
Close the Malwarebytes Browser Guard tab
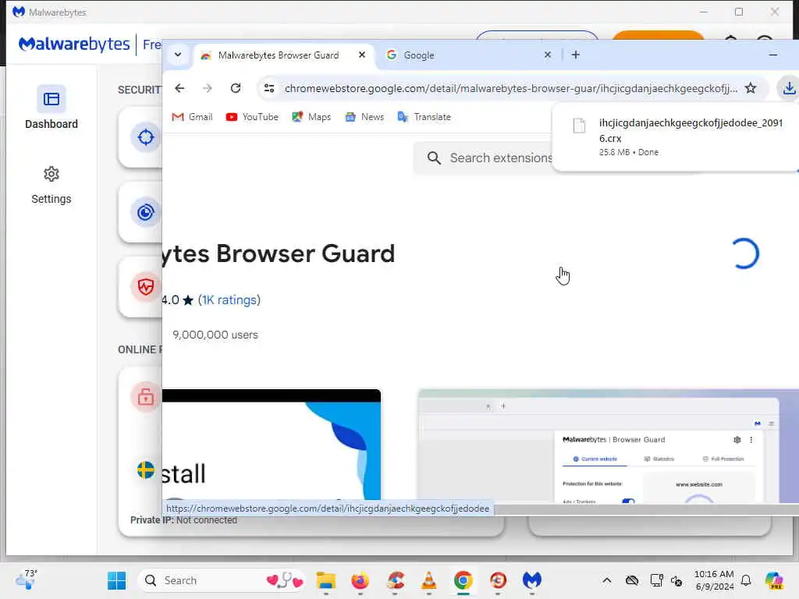(x=362, y=55)
